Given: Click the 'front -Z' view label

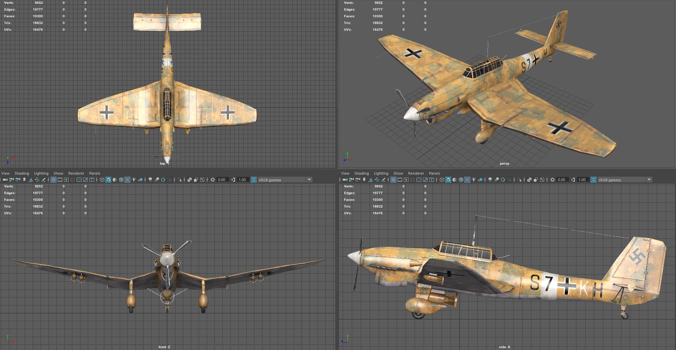Looking at the screenshot, I should point(164,347).
